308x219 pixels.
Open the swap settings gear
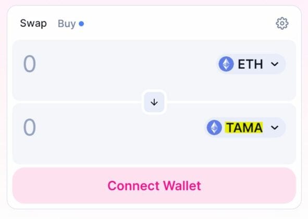coord(282,23)
